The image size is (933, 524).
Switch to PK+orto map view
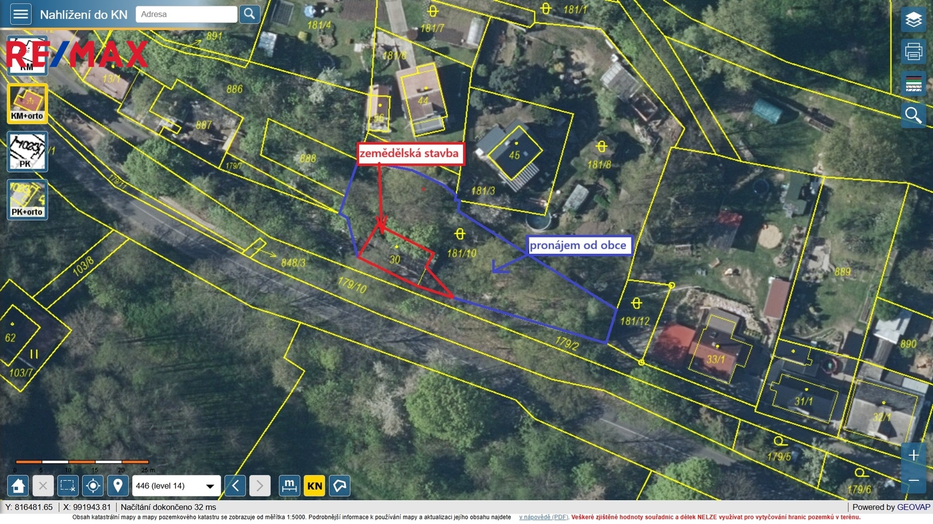pyautogui.click(x=27, y=200)
